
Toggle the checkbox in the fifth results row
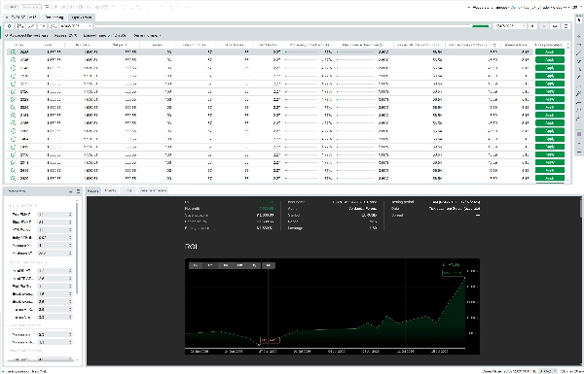point(13,84)
